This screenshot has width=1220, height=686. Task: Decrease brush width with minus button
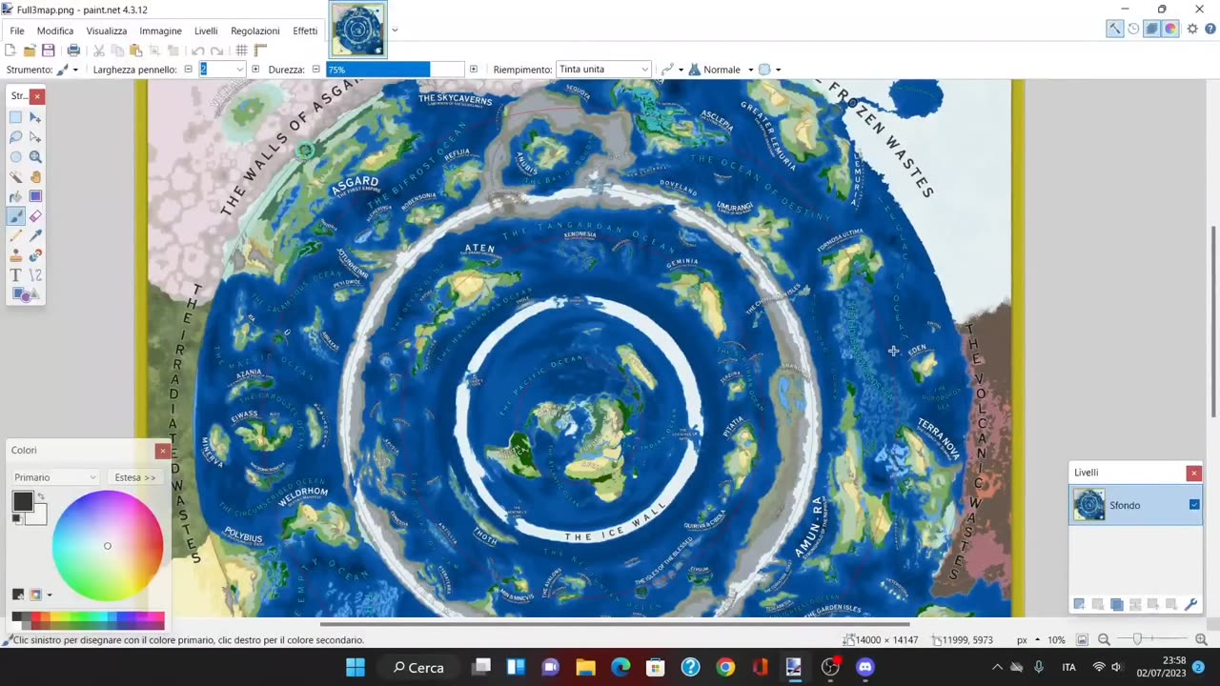(x=188, y=70)
